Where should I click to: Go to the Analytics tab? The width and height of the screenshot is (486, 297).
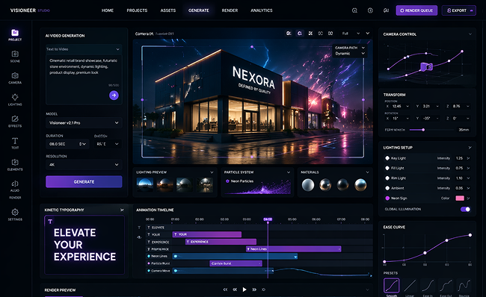[x=262, y=10]
